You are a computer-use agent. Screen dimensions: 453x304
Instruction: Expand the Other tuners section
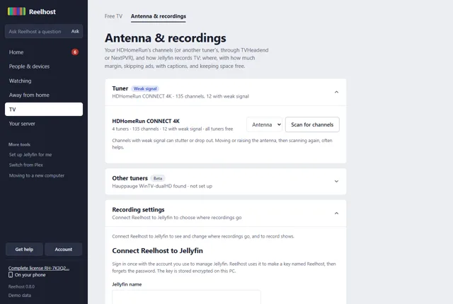click(336, 182)
